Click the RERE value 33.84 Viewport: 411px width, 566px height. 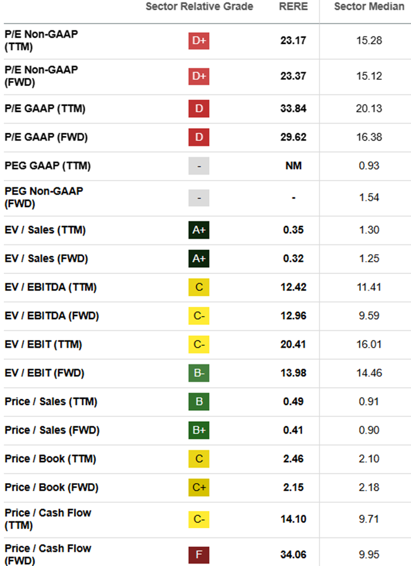click(294, 109)
